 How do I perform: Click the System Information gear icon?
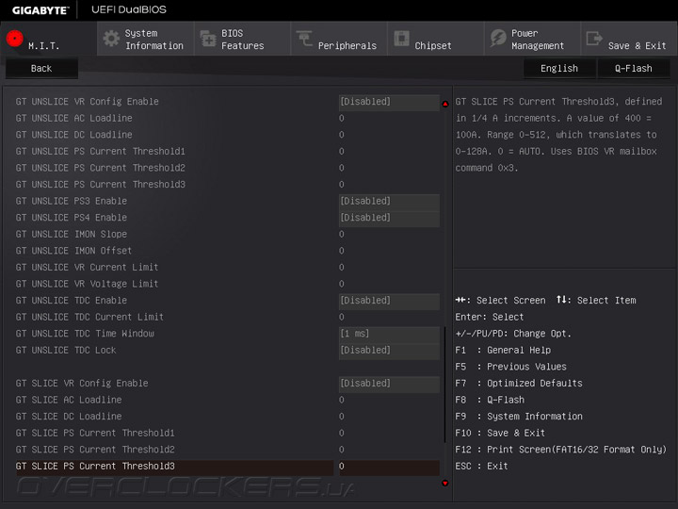[111, 39]
